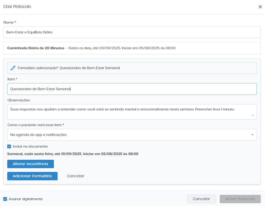This screenshot has width=265, height=206.
Task: Click the 'Assinar digitalmente' label
Action: point(26,199)
